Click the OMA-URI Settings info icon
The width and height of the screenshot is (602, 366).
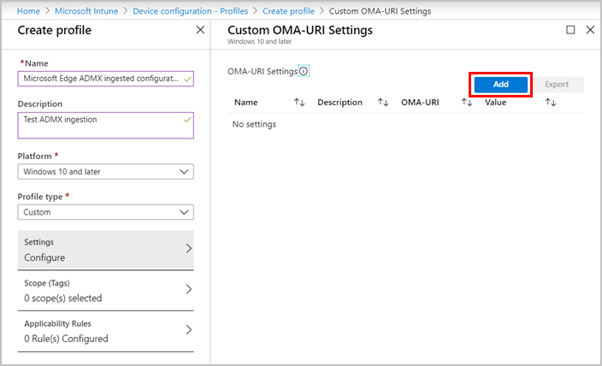coord(304,71)
